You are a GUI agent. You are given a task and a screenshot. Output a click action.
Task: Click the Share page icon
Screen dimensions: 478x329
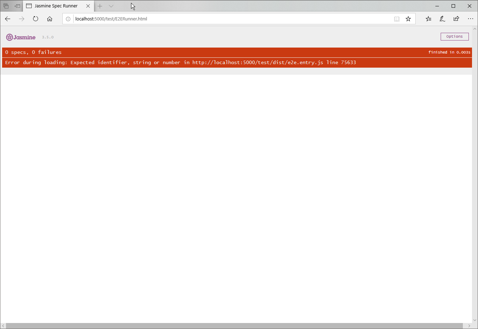457,19
